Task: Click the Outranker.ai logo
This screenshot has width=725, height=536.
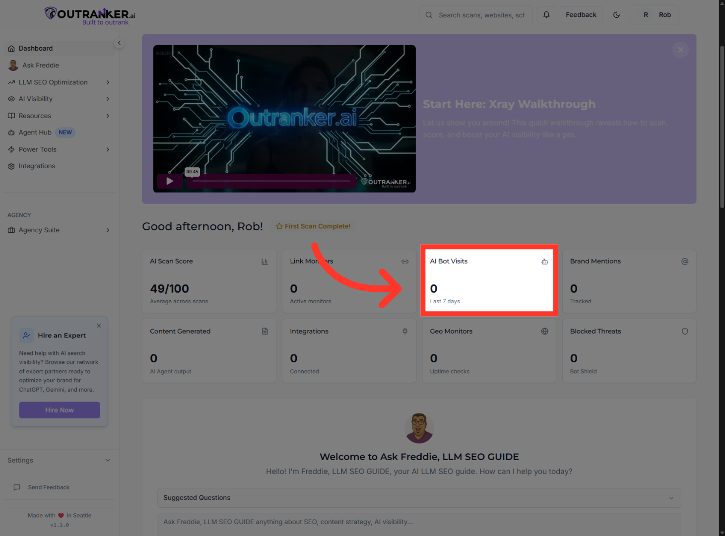Action: pyautogui.click(x=90, y=15)
